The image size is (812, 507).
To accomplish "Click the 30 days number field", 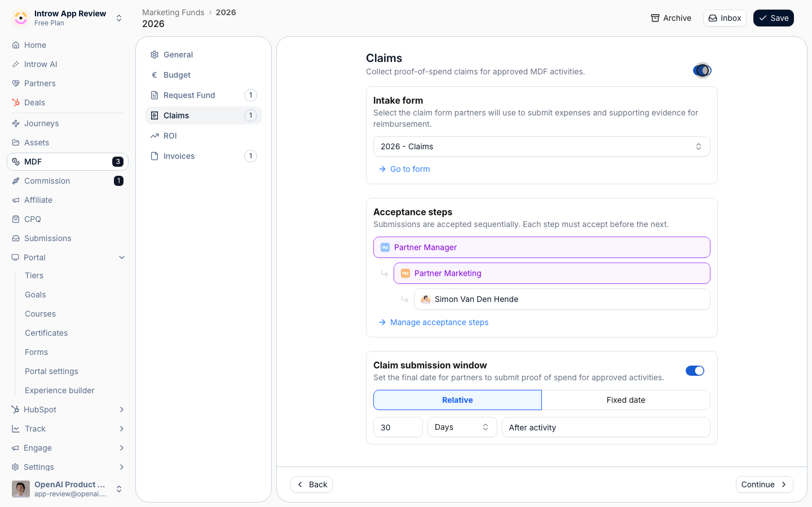I will (398, 427).
